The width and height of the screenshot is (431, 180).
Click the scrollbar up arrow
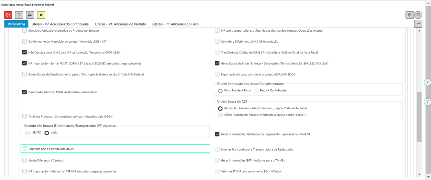tap(419, 31)
